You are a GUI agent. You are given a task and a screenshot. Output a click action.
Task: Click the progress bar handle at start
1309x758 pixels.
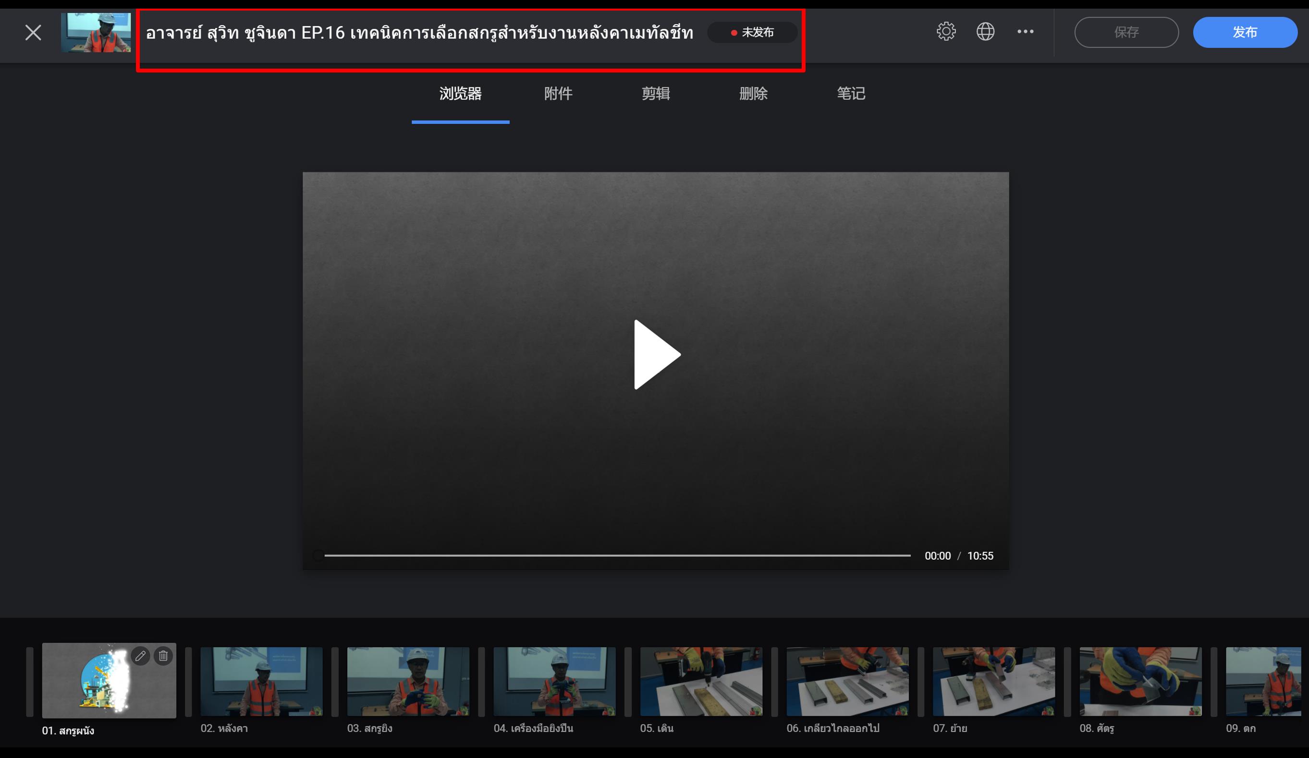pyautogui.click(x=318, y=555)
